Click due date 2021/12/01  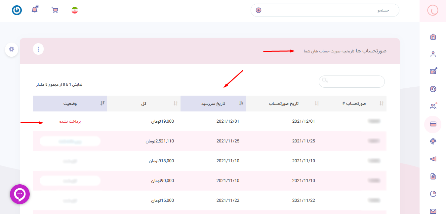pos(228,121)
